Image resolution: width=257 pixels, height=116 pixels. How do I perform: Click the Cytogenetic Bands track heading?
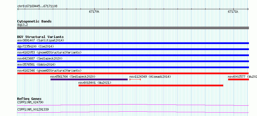click(34, 21)
